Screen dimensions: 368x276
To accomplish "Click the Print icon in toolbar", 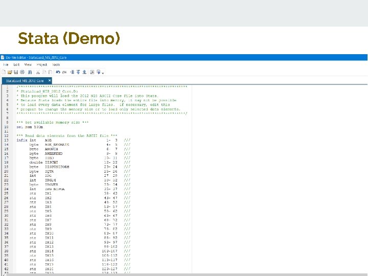I will 22,72.
